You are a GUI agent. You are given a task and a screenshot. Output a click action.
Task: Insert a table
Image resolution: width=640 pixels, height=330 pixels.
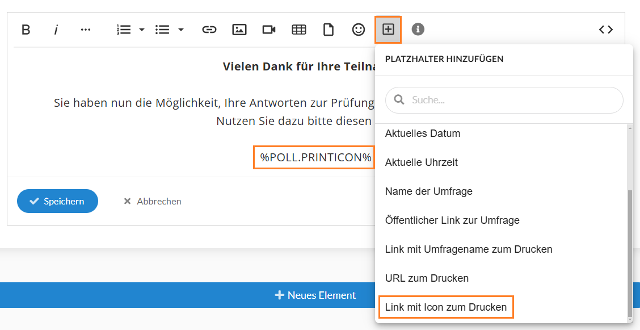click(299, 30)
